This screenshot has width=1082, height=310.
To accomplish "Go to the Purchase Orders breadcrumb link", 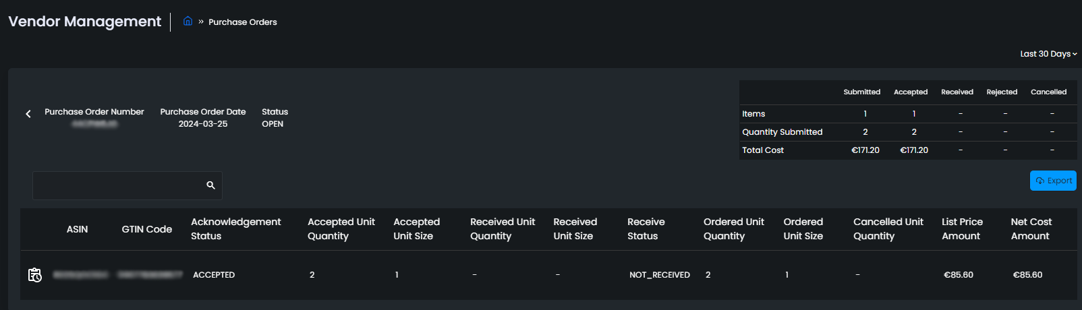I will 243,22.
